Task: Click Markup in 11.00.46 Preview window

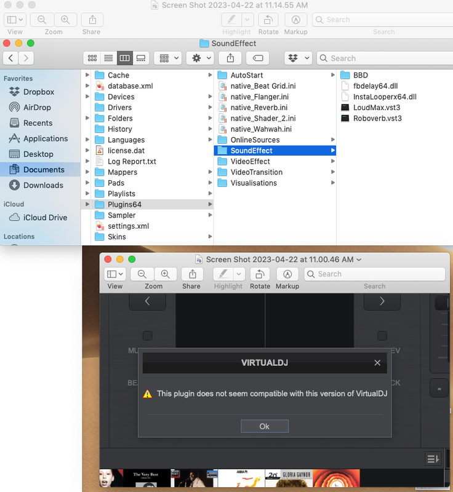Action: (287, 274)
